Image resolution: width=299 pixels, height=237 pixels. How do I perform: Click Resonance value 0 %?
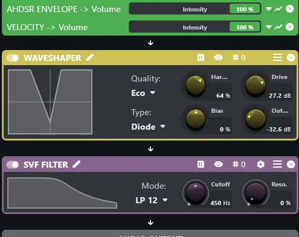(x=285, y=203)
